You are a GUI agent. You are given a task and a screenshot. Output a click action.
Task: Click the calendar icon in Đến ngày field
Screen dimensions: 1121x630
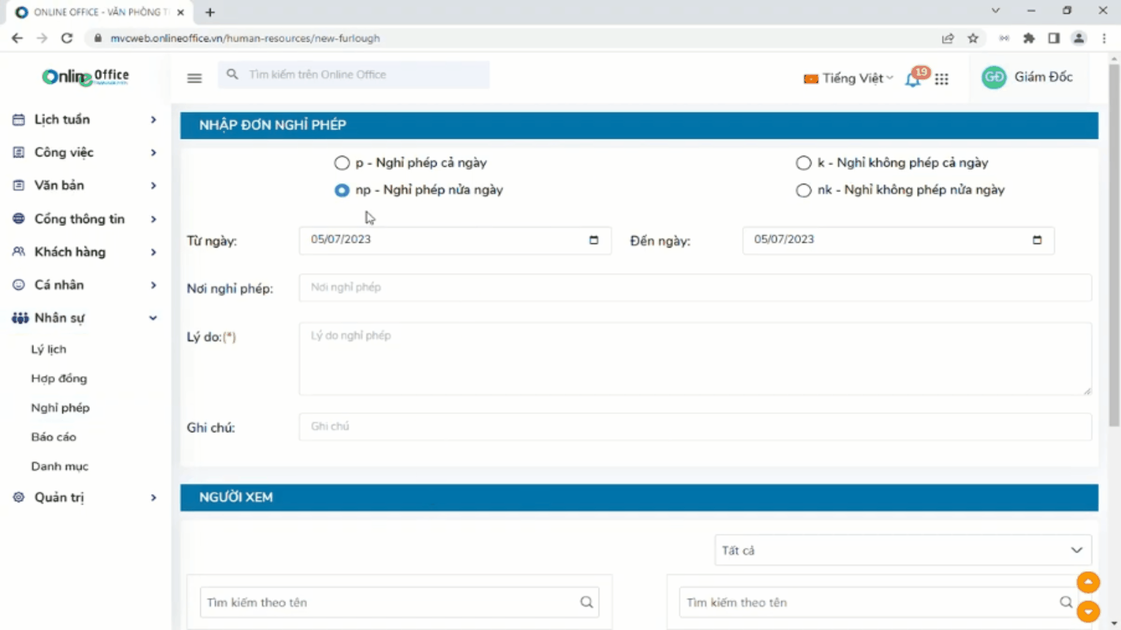1037,240
